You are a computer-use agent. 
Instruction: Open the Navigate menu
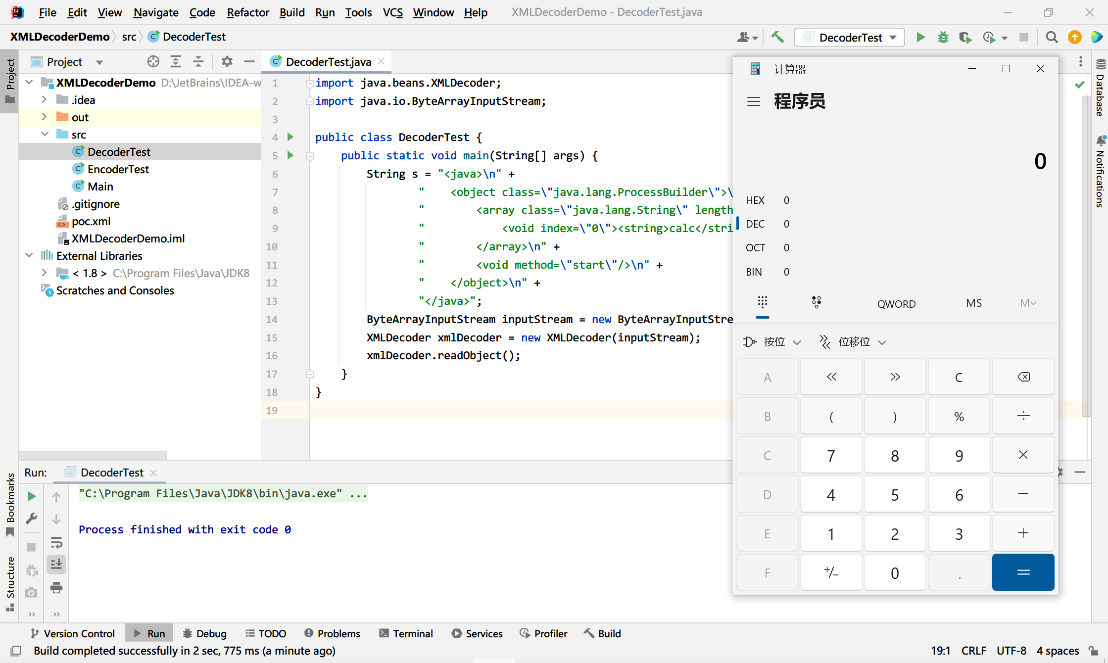(x=156, y=12)
